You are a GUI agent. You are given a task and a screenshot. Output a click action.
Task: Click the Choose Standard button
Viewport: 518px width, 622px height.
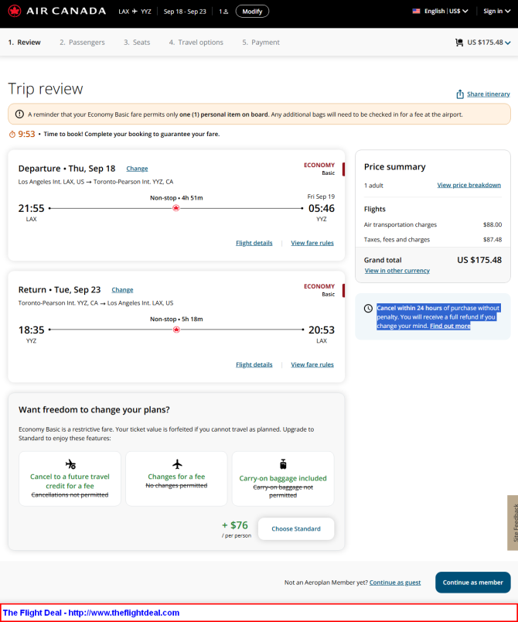296,529
